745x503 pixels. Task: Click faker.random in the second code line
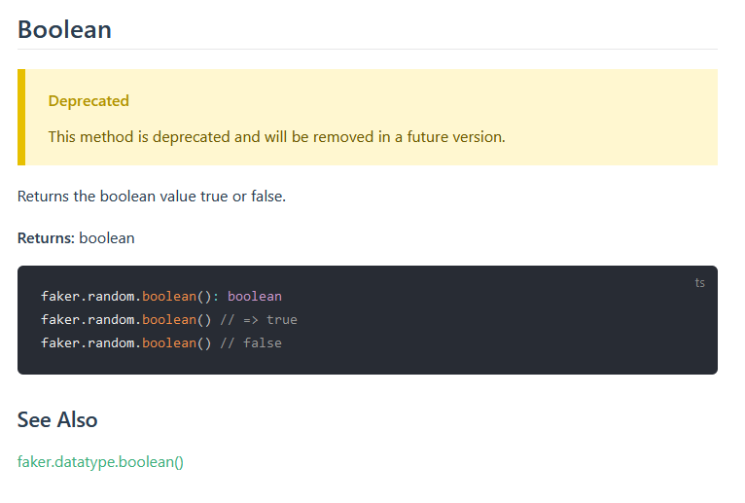point(88,319)
